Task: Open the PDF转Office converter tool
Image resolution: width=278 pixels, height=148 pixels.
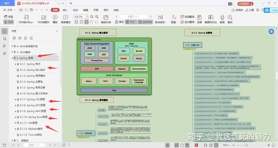Action: pyautogui.click(x=26, y=19)
